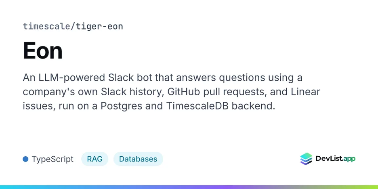Click the large Eon title
378x189 pixels.
[x=43, y=50]
